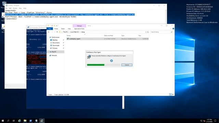The image size is (219, 123).
Task: Open the Recycle Bin desktop icon
Action: pyautogui.click(x=4, y=4)
